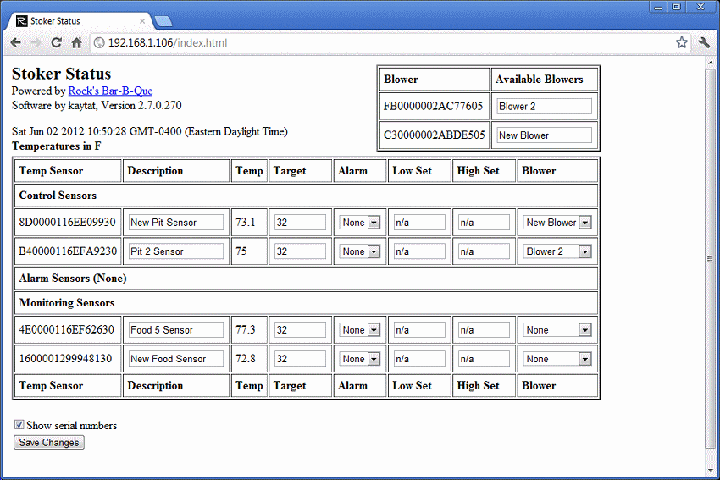Go to the browser Home page
The width and height of the screenshot is (720, 480).
pyautogui.click(x=76, y=42)
